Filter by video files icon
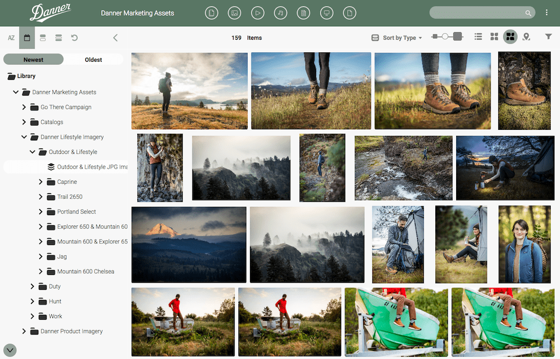 tap(258, 13)
